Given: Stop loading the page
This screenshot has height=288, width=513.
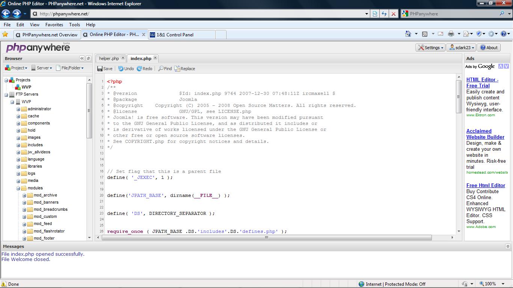Looking at the screenshot, I should (393, 14).
